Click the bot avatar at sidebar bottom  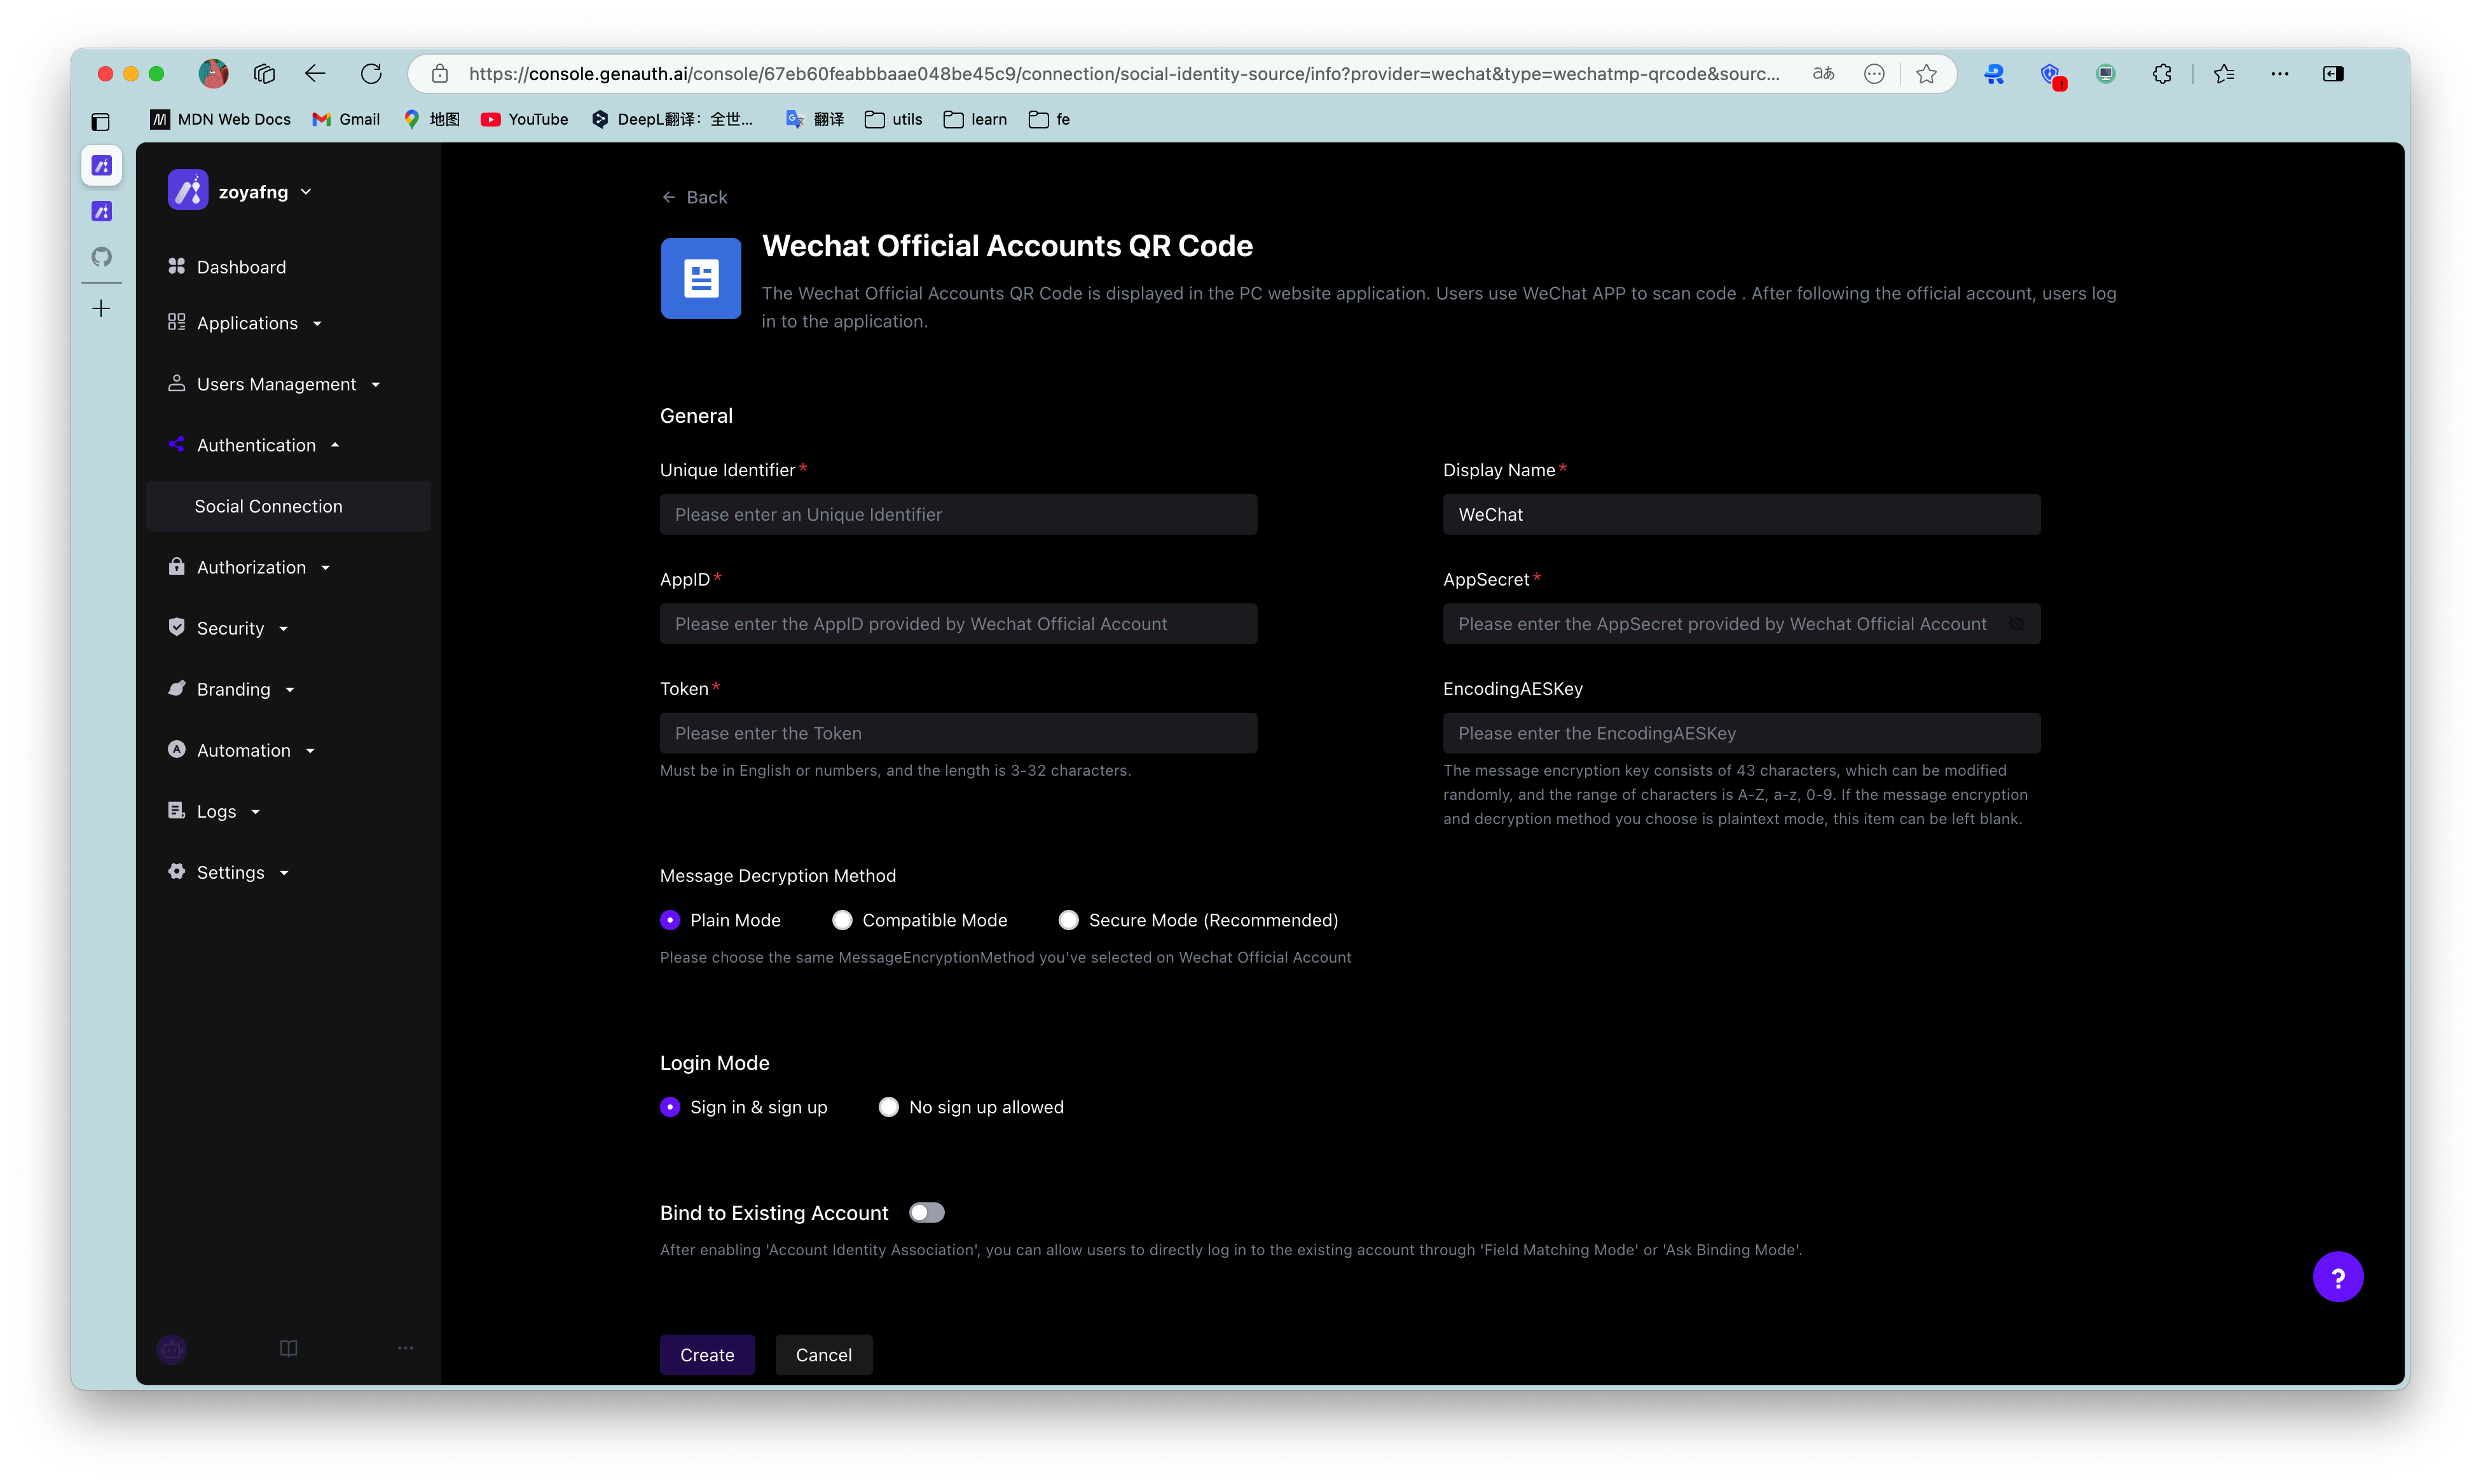point(172,1349)
